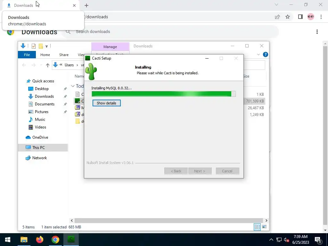This screenshot has width=328, height=246.
Task: Open the notification center icon
Action: click(318, 240)
